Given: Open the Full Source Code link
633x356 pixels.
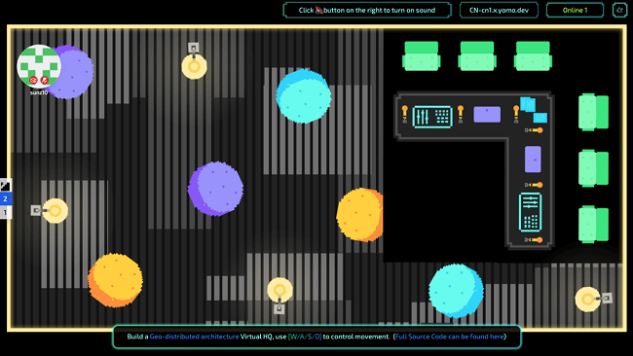Looking at the screenshot, I should 450,337.
